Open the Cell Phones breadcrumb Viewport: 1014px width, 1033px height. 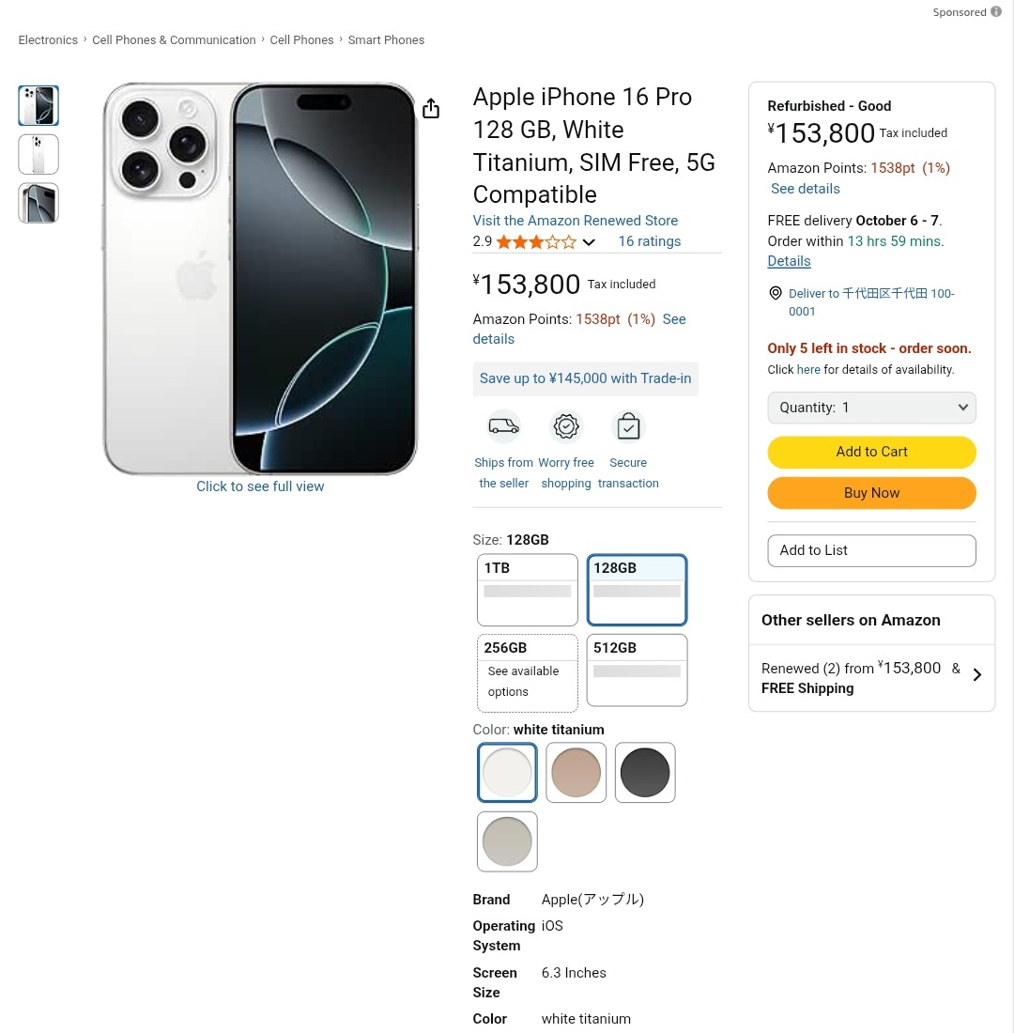[301, 40]
